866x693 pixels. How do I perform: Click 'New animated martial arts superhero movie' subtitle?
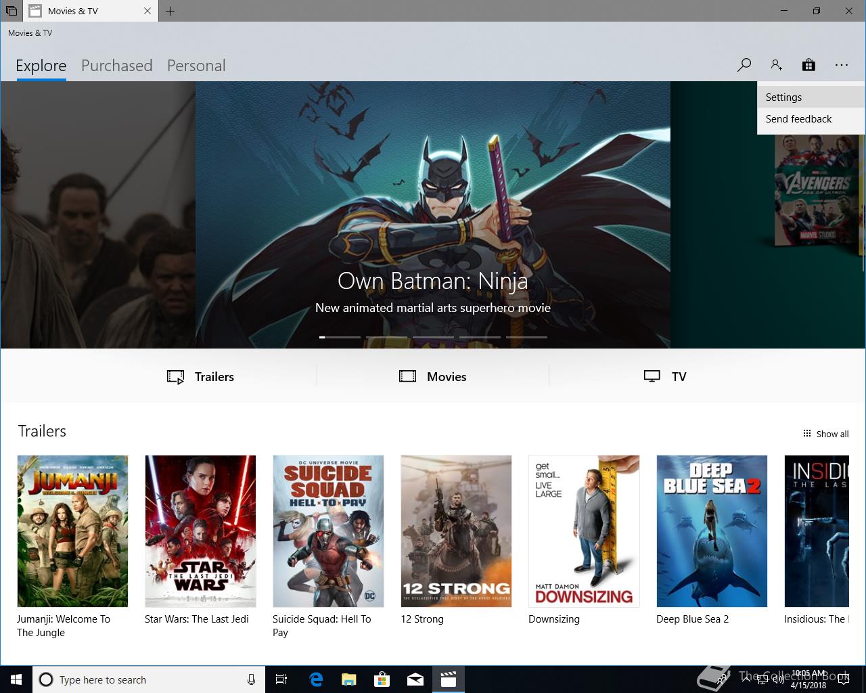click(433, 308)
